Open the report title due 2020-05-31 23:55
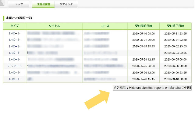 point(53,33)
